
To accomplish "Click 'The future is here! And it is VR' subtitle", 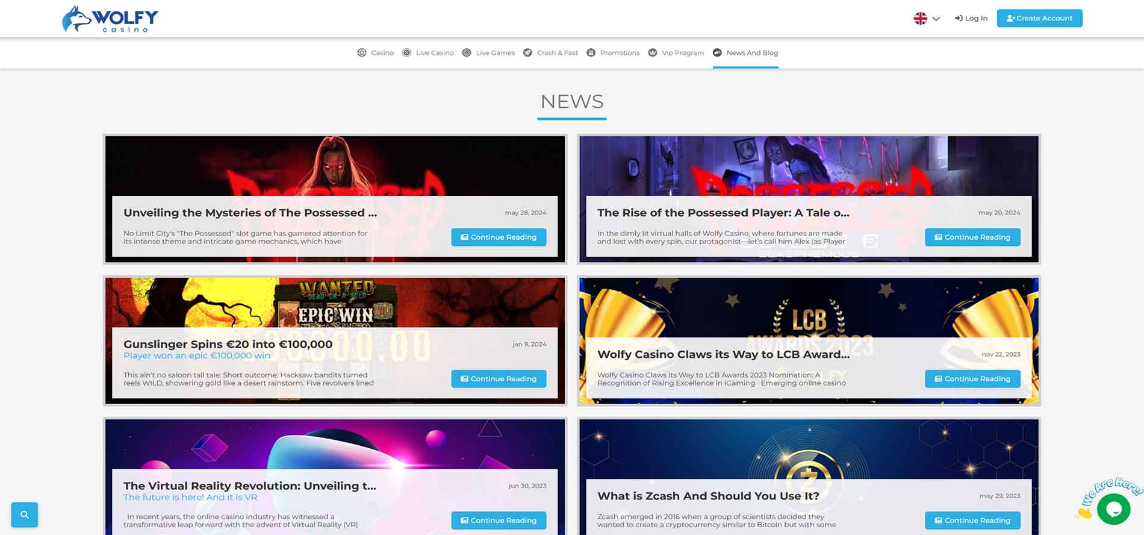I will [190, 497].
